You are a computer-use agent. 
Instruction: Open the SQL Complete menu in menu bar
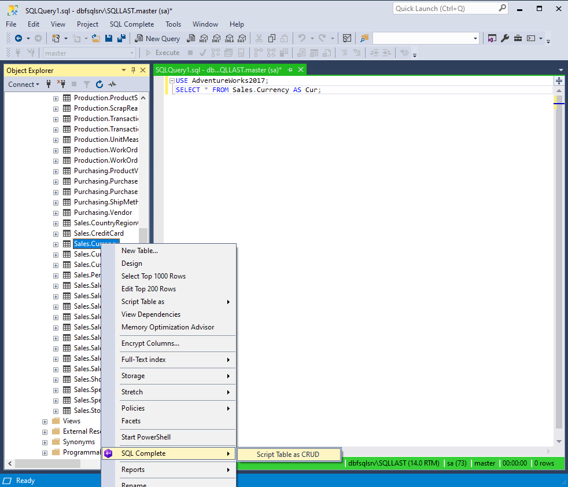[x=132, y=24]
